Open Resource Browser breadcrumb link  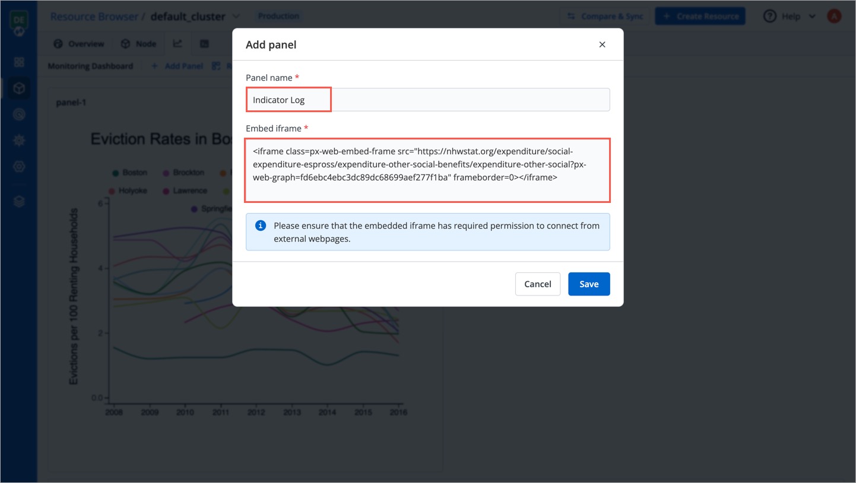[94, 16]
